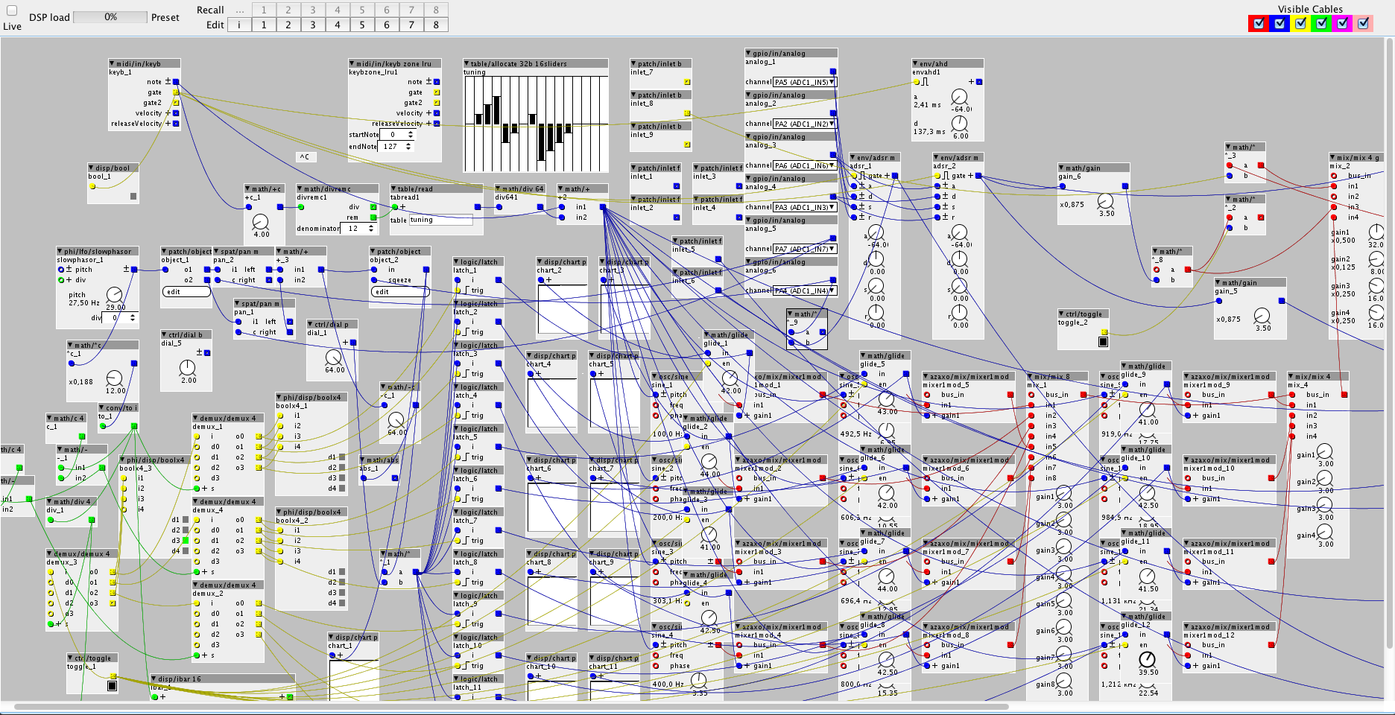Click the +c_1 dial showing 4.00
Viewport: 1395px width, 715px height.
(x=260, y=221)
